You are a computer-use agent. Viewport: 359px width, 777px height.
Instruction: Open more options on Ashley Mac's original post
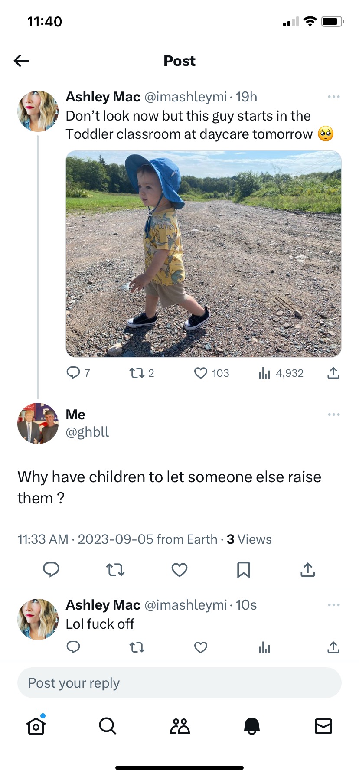coord(333,97)
